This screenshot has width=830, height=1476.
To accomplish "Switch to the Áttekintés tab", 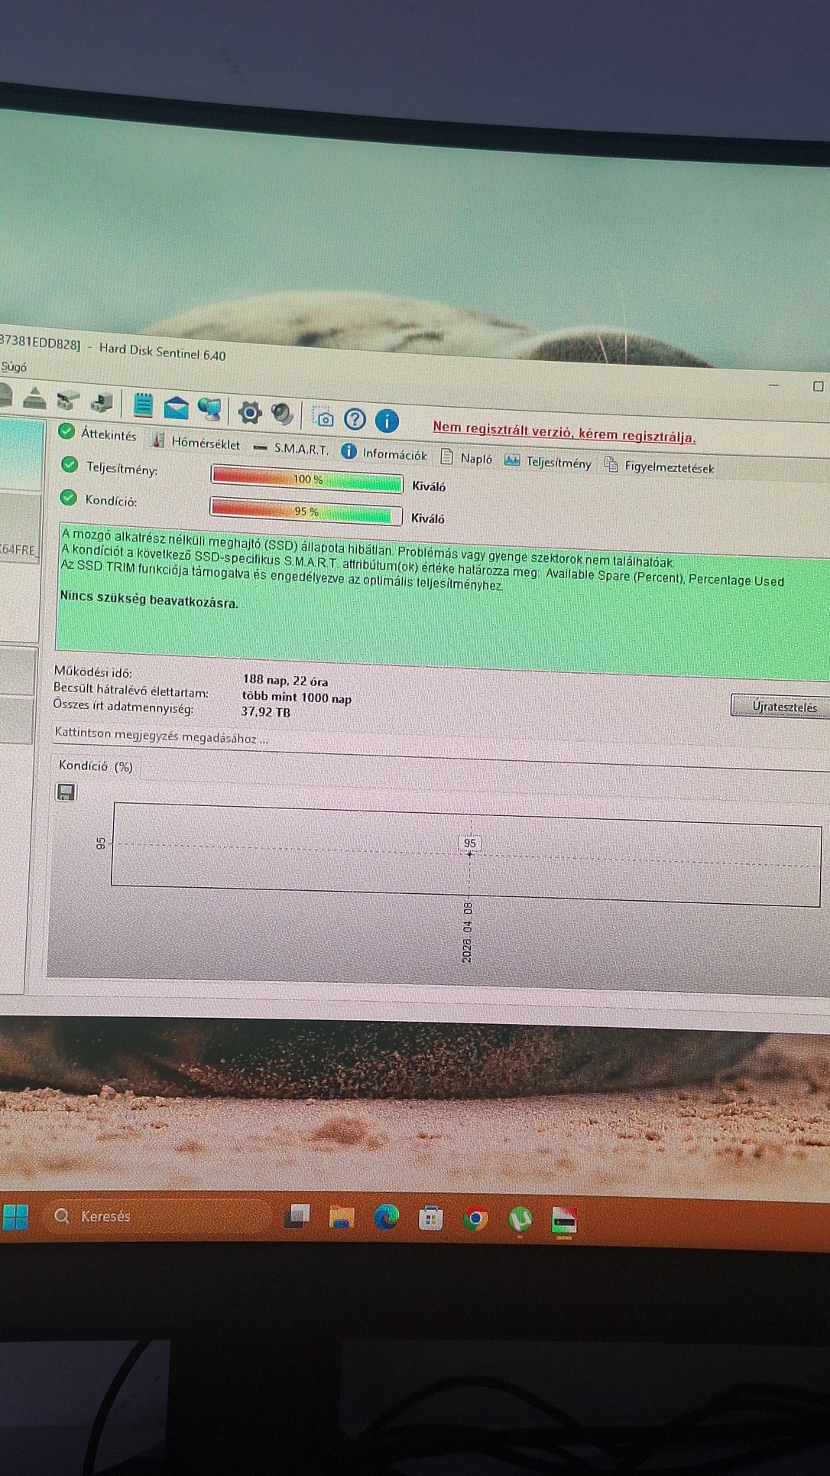I will tap(98, 434).
